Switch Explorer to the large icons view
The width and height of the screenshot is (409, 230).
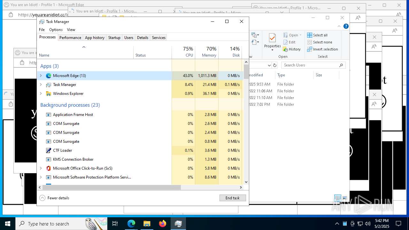pos(345,198)
